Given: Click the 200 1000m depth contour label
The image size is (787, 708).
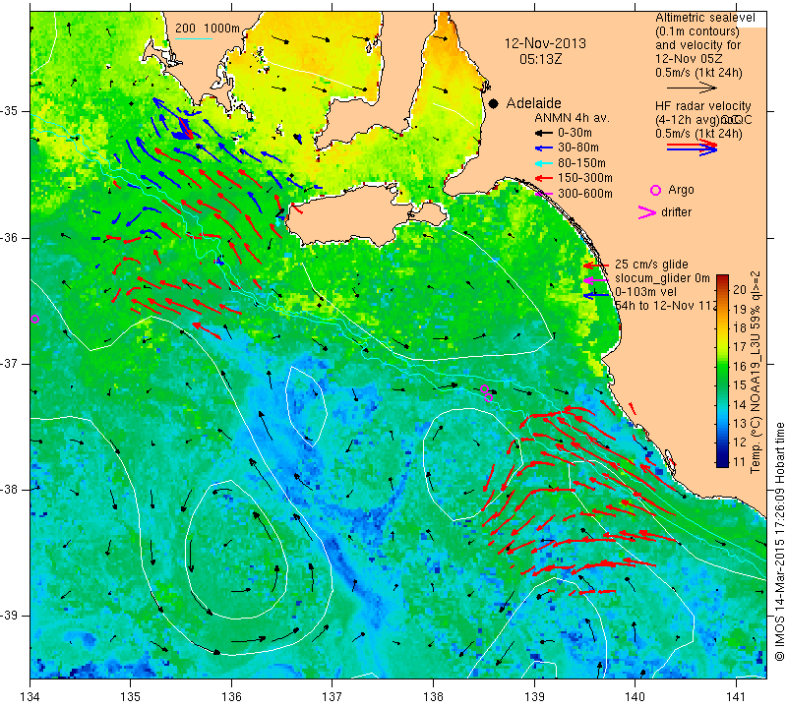Looking at the screenshot, I should (x=208, y=29).
